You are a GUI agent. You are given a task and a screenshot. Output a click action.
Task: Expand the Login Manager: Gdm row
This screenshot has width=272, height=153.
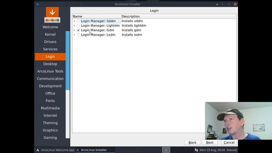(74, 30)
